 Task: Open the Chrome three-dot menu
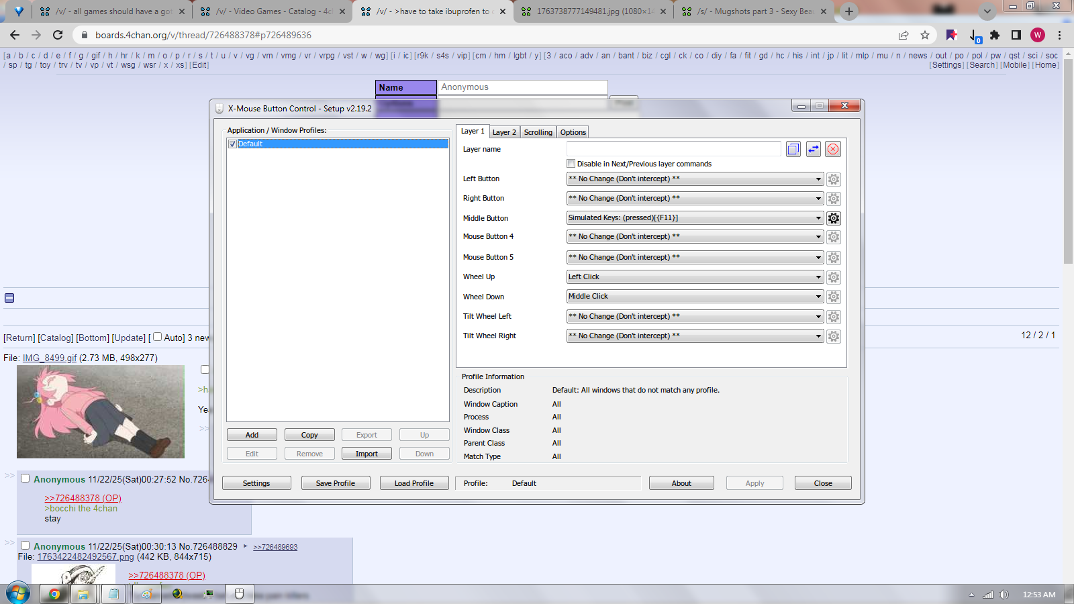point(1060,35)
